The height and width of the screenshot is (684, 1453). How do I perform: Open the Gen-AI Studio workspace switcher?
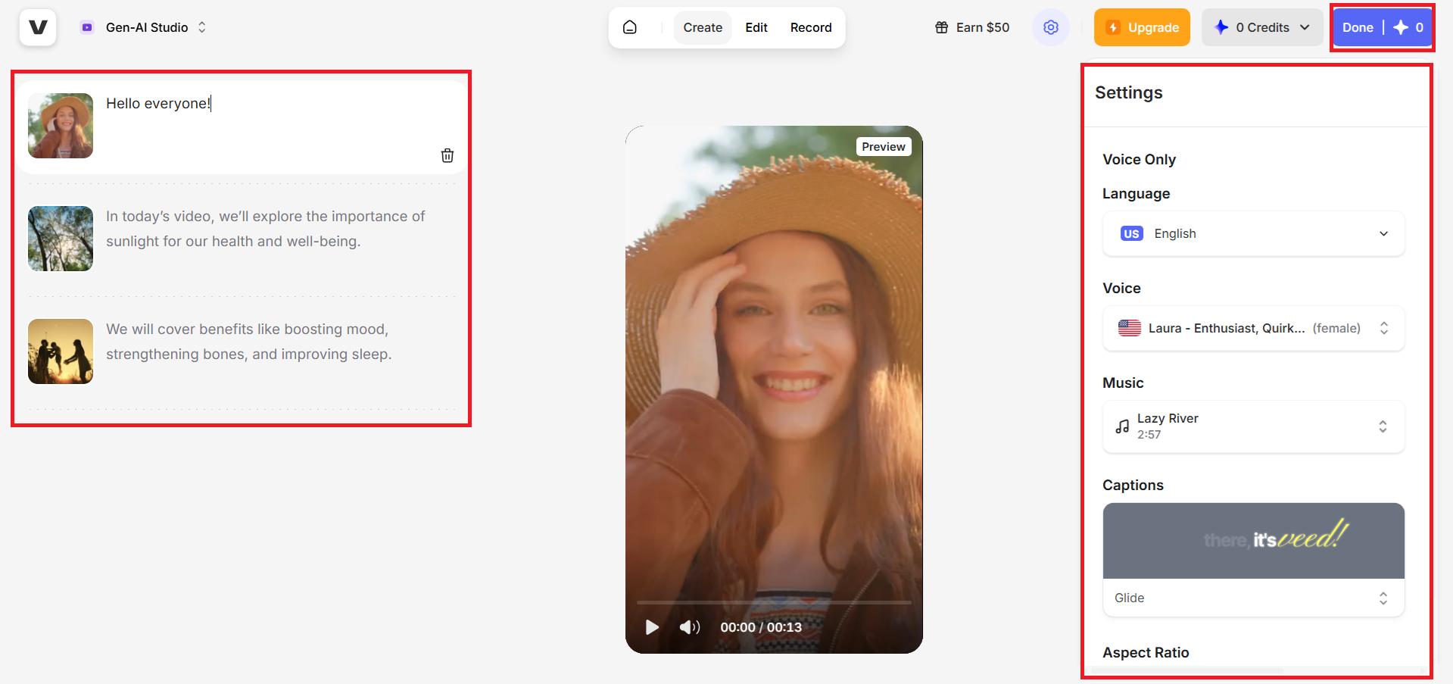144,27
